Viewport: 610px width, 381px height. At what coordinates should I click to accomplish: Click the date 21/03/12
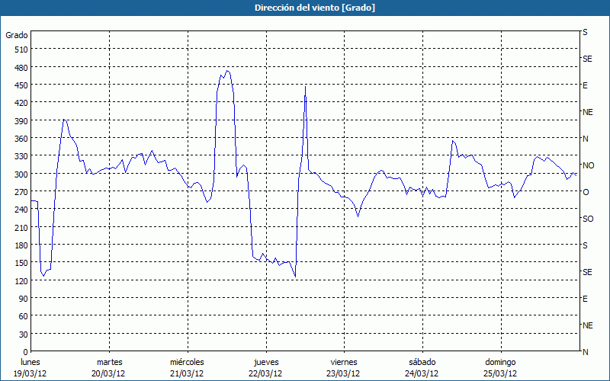[x=187, y=373]
